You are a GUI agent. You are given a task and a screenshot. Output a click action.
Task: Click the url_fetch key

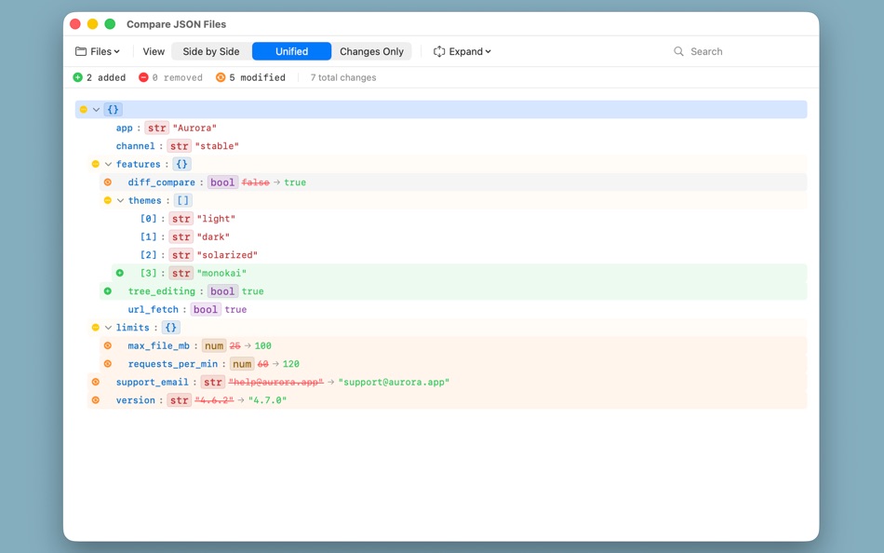pos(154,309)
